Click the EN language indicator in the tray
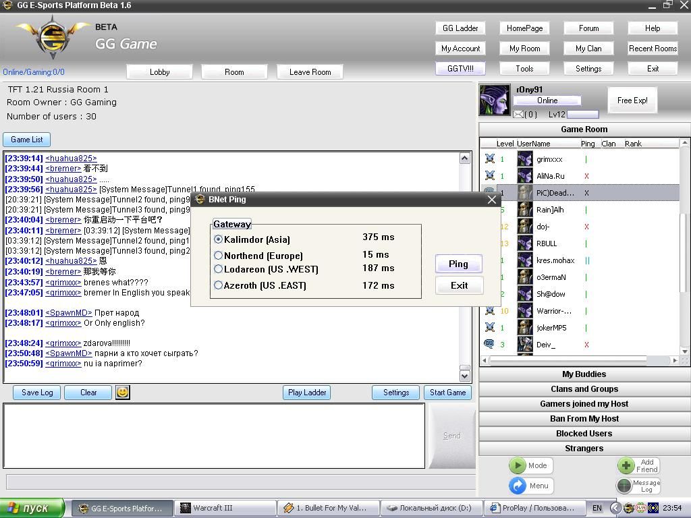Viewport: 691px width, 518px height. click(x=597, y=508)
